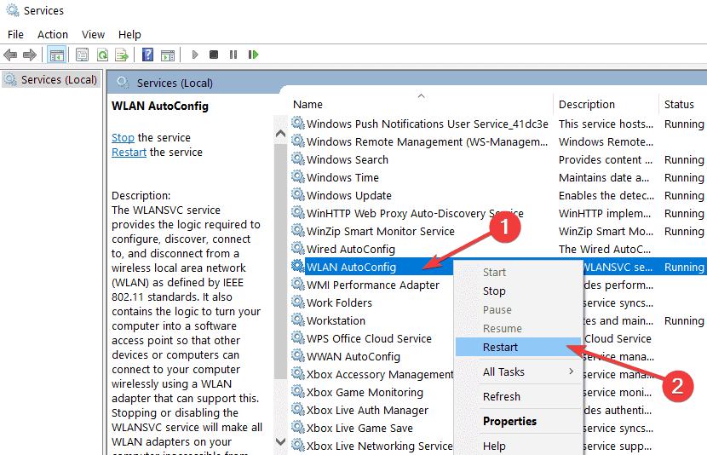Image resolution: width=707 pixels, height=455 pixels.
Task: Click gear icon of WinZip Smart Monitor Service
Action: (298, 230)
